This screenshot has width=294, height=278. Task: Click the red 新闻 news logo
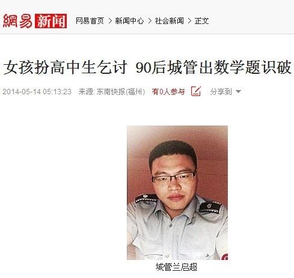tap(51, 21)
